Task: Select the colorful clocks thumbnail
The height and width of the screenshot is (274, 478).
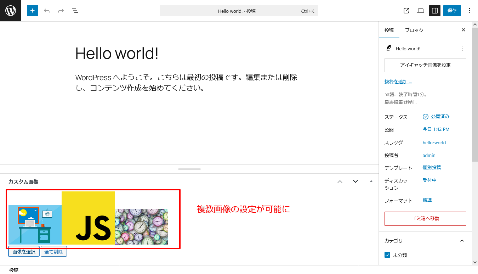Action: [141, 227]
